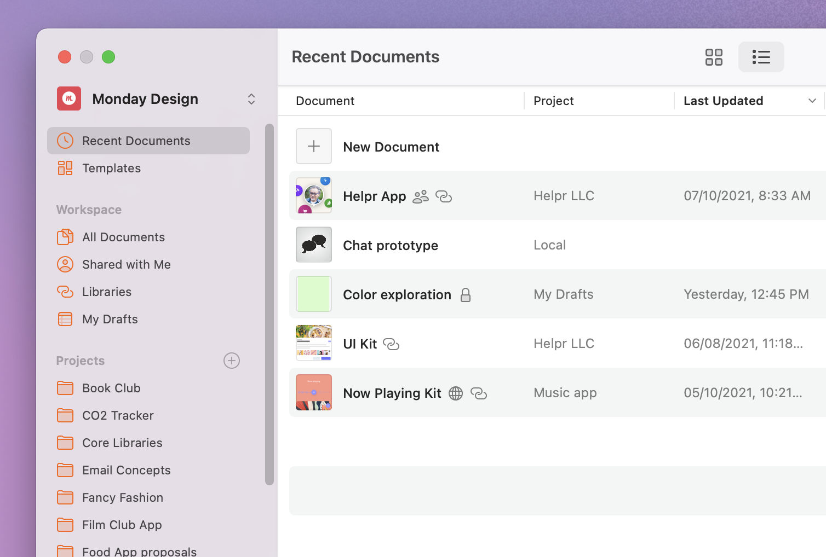Viewport: 826px width, 557px height.
Task: Click the library link icon next to UI Kit
Action: coord(391,344)
